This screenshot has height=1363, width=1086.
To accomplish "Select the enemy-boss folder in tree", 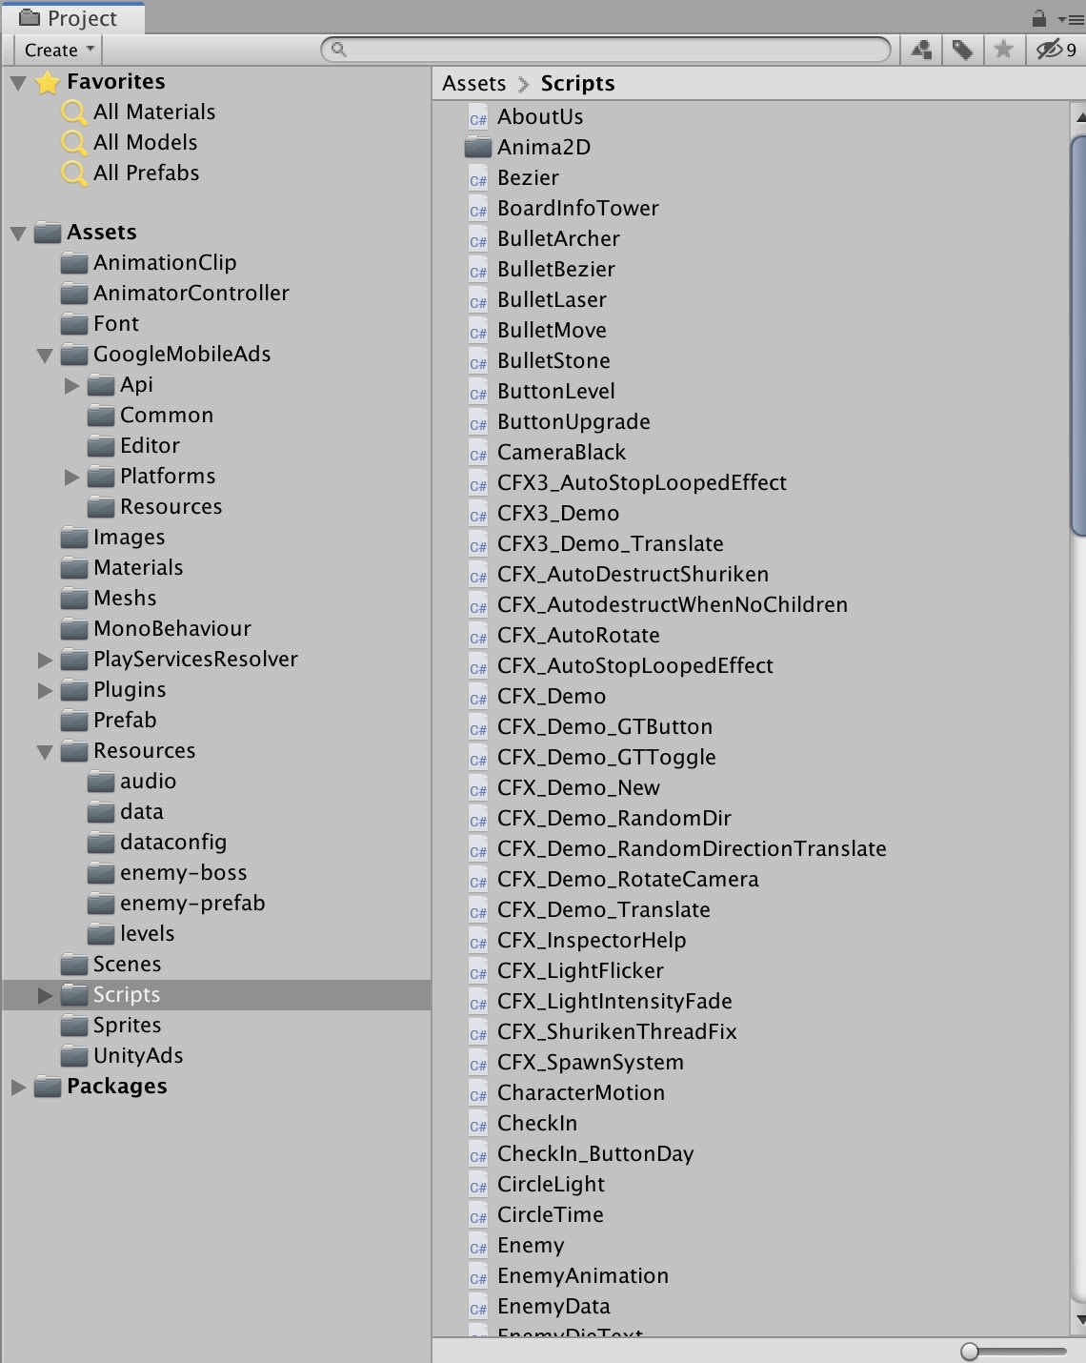I will pos(183,873).
